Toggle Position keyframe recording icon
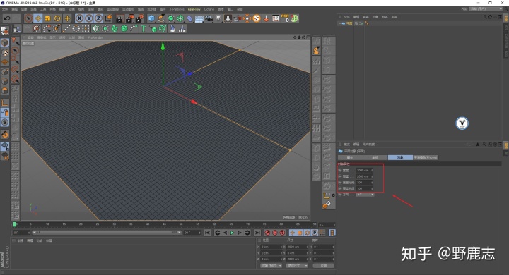Viewport: 509px width, 275px height. [x=292, y=233]
